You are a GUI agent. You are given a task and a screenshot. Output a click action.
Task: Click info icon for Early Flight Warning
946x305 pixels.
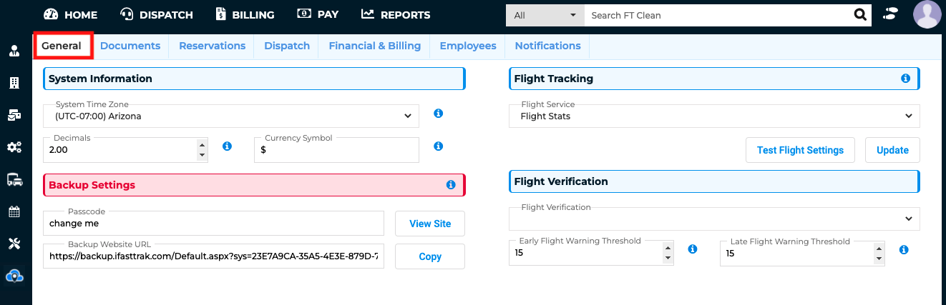693,249
